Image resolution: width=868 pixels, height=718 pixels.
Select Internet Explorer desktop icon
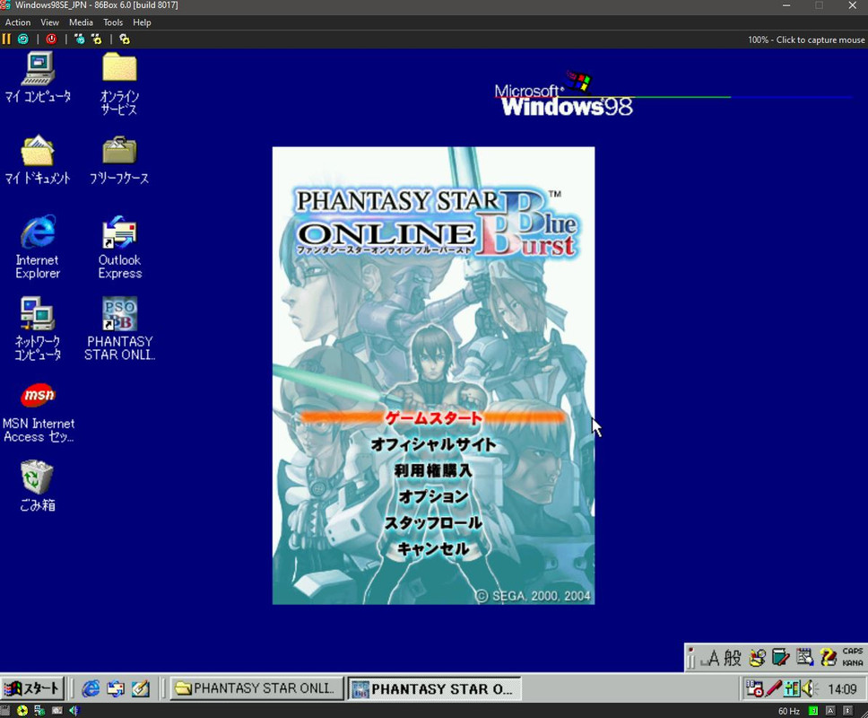pos(38,247)
